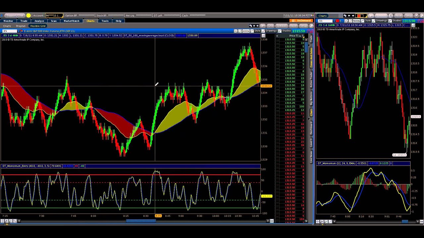This screenshot has width=424, height=238.
Task: Click the small chart icon above the 1338 price axis
Action: pyautogui.click(x=263, y=35)
